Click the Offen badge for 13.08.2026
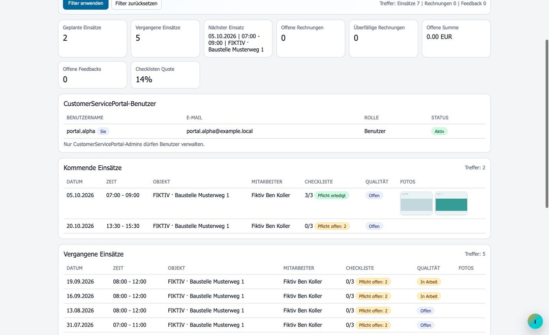 click(426, 311)
